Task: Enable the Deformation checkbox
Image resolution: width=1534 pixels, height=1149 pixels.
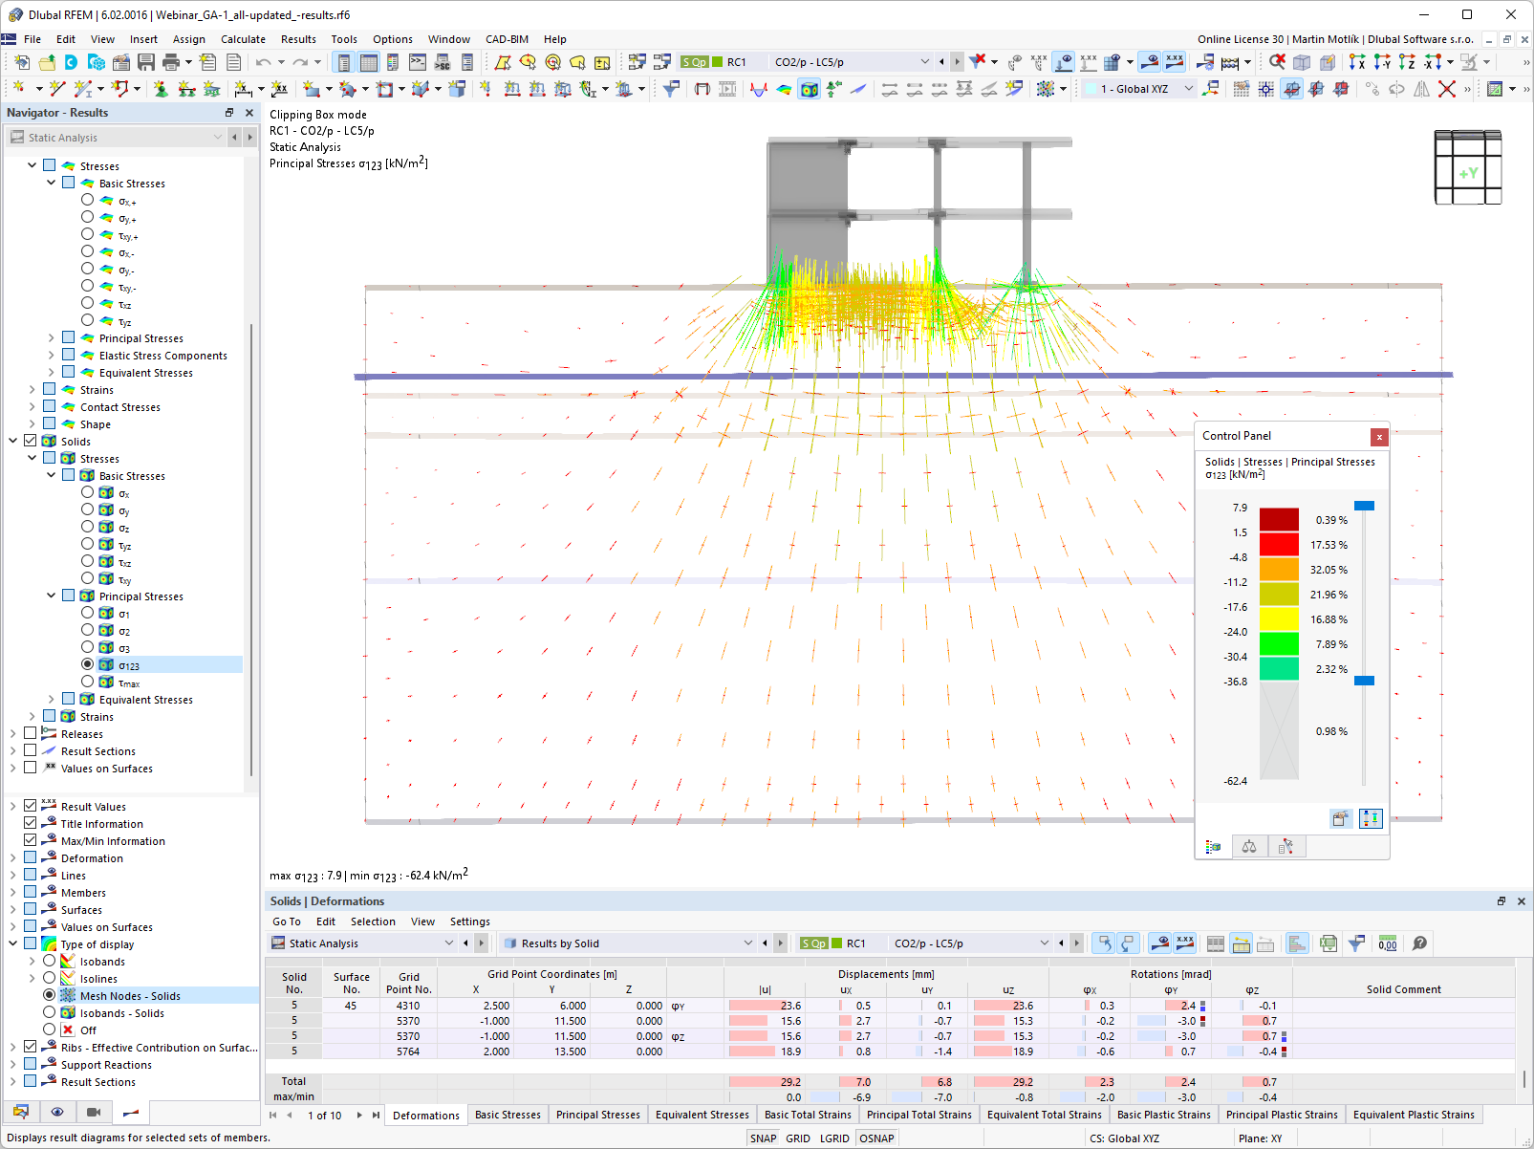Action: click(x=31, y=857)
